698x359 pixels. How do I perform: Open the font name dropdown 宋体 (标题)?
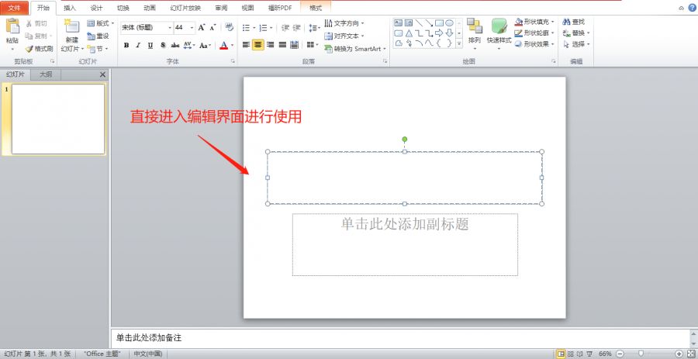(x=170, y=28)
